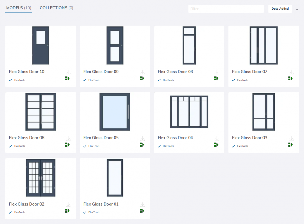Click the download icon for Flex Glass Door 10
304x224 pixels.
click(68, 72)
